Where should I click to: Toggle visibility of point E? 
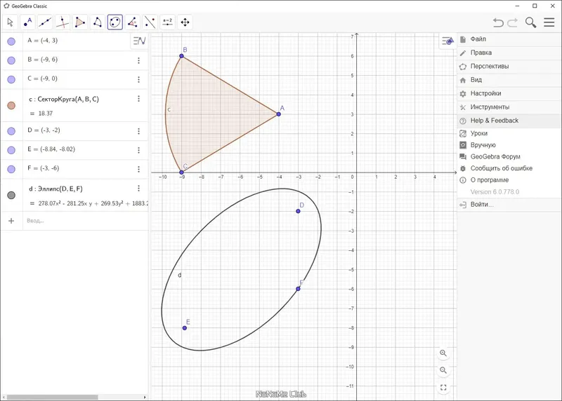pos(11,150)
